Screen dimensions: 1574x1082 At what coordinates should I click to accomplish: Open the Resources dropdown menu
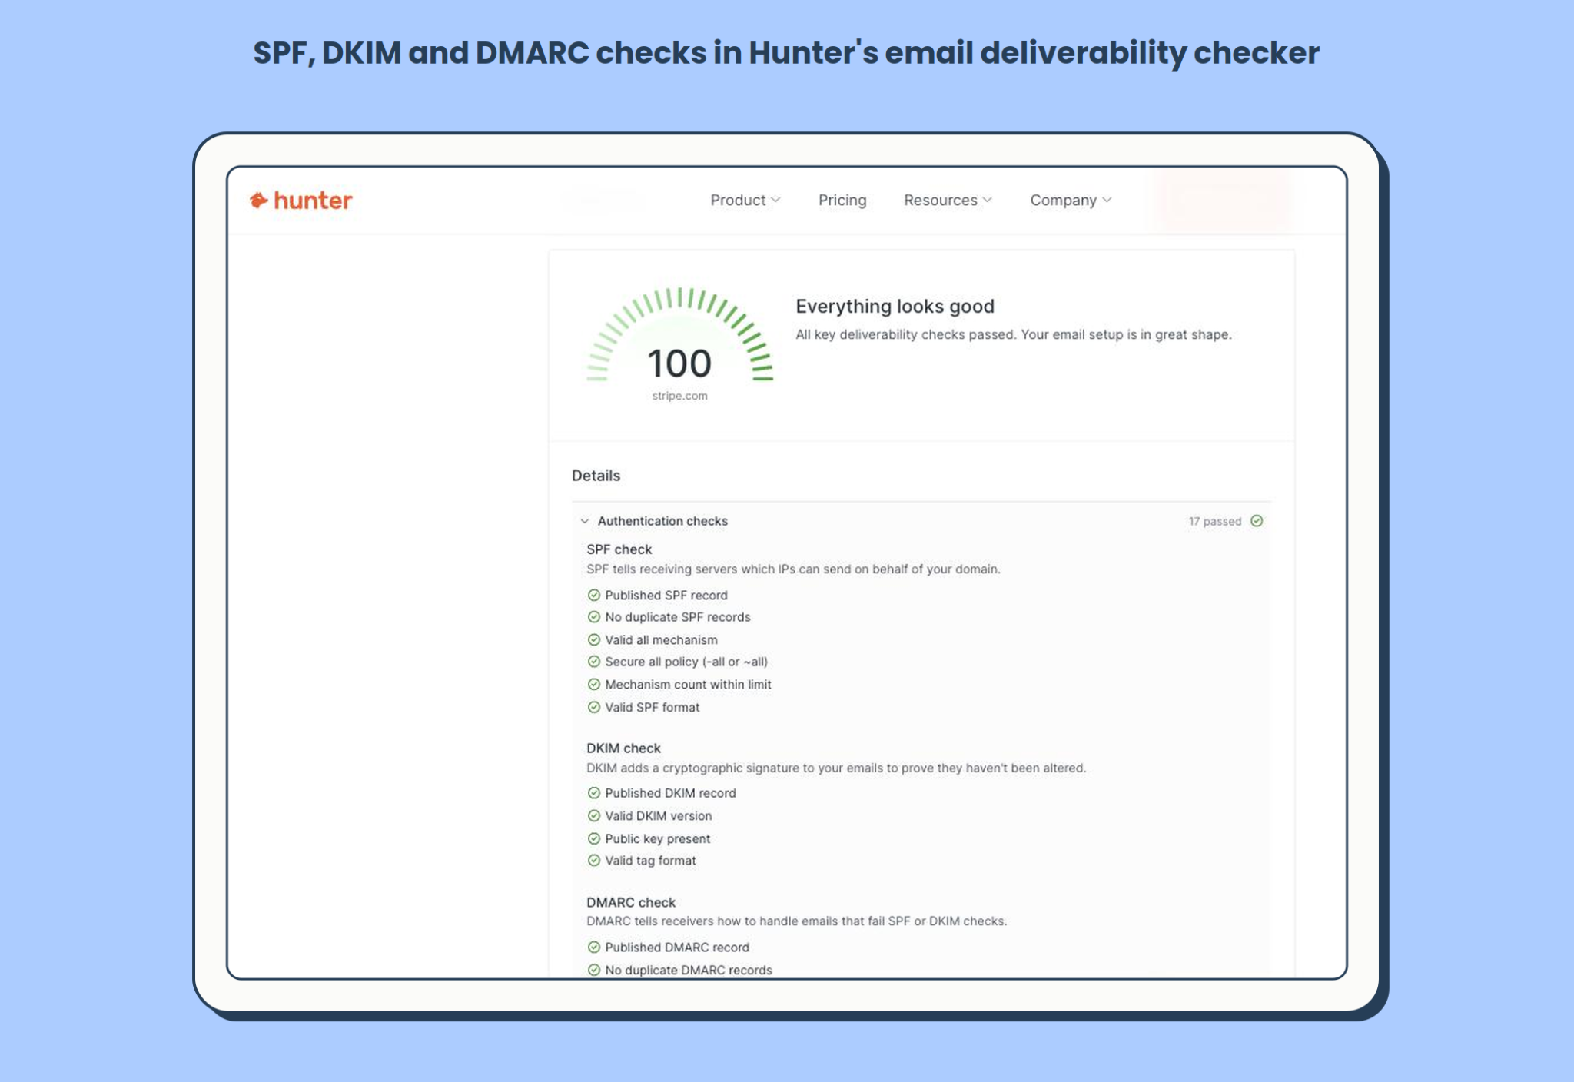click(948, 200)
